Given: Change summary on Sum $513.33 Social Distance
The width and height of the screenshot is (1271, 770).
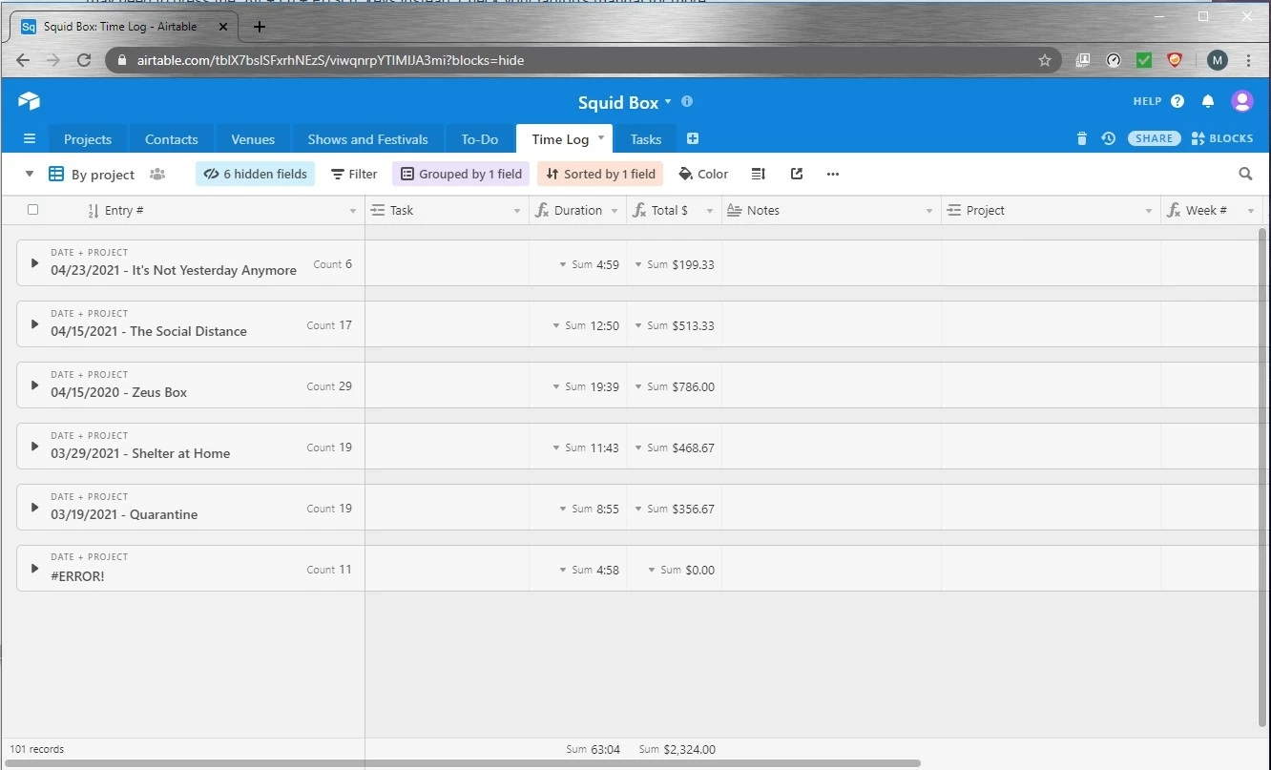Looking at the screenshot, I should [674, 325].
